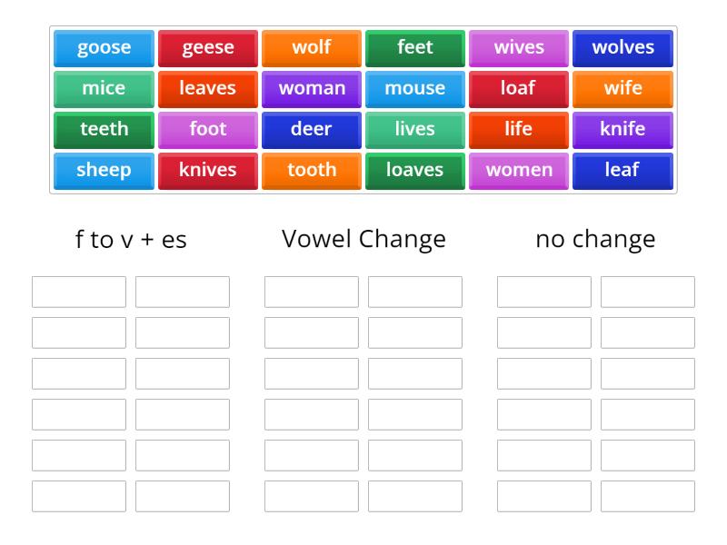Click the 'Vowel Change' column header

point(363,239)
